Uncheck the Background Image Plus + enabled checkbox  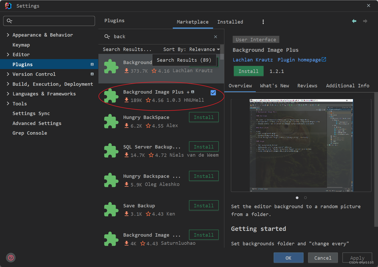(213, 93)
